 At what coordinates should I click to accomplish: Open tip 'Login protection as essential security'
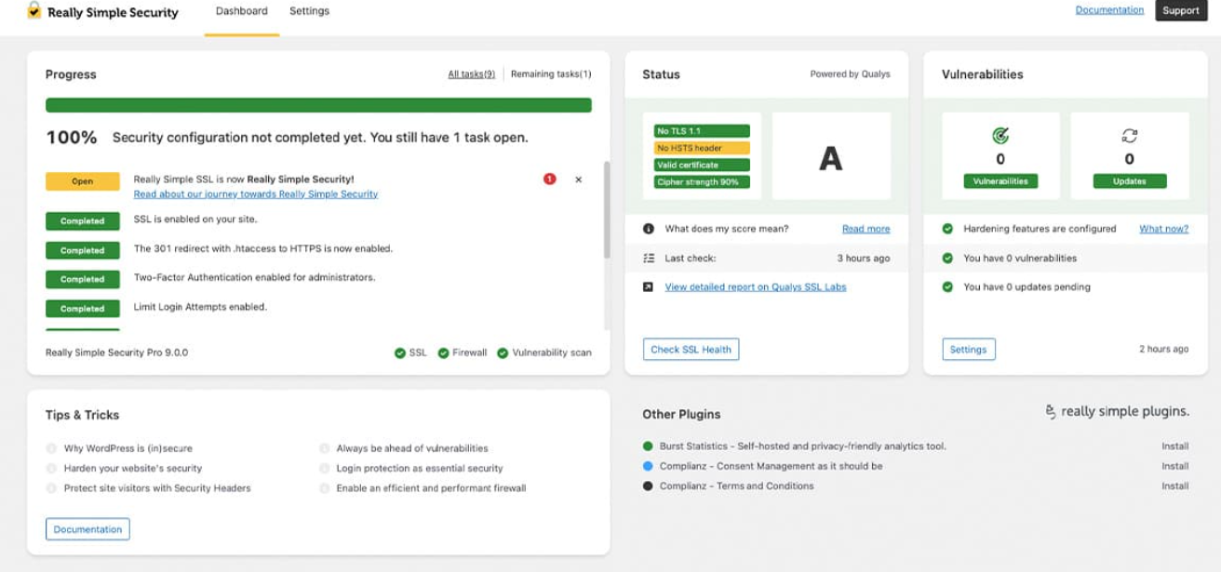(x=420, y=468)
